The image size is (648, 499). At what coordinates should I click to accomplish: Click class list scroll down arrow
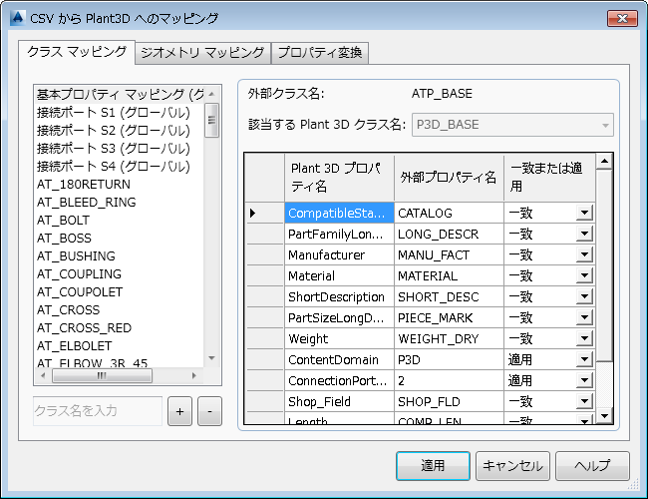click(212, 358)
